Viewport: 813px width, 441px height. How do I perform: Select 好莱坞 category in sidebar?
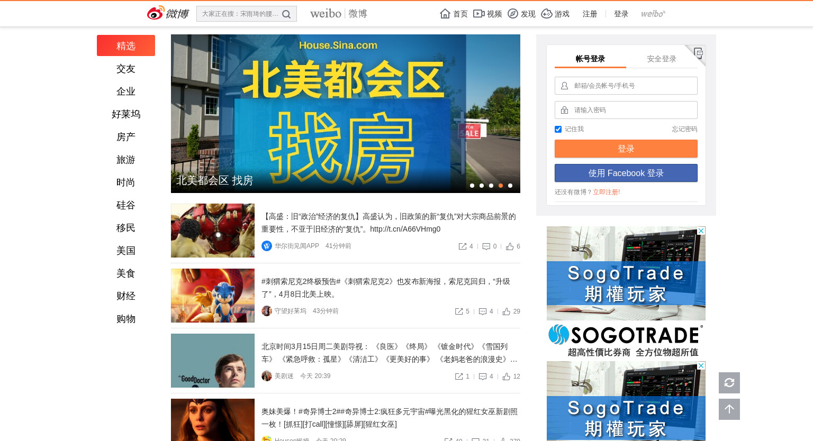[x=126, y=114]
